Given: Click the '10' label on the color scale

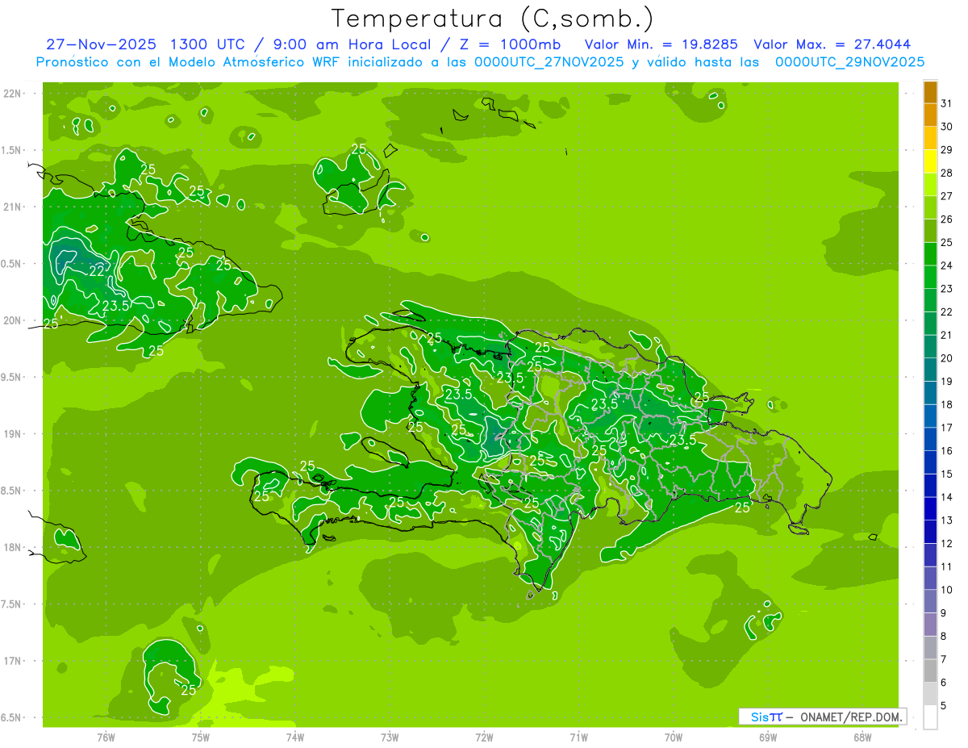Looking at the screenshot, I should point(947,590).
